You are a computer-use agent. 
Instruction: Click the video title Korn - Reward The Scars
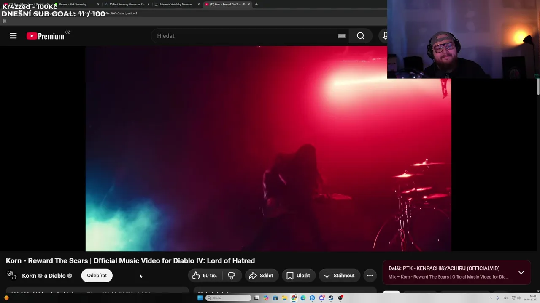coord(130,260)
